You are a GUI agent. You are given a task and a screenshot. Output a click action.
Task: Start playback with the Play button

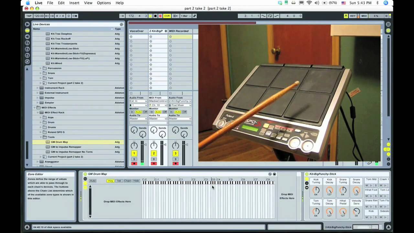tap(150, 16)
